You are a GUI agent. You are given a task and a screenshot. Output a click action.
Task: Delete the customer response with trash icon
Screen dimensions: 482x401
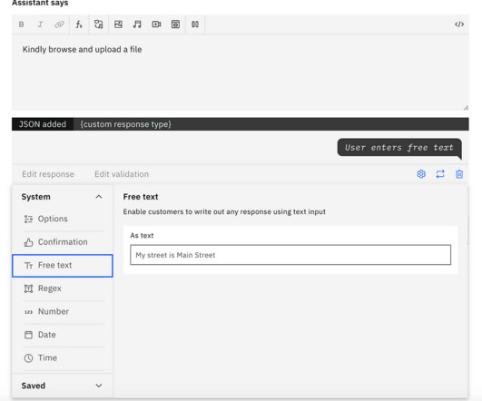point(459,174)
